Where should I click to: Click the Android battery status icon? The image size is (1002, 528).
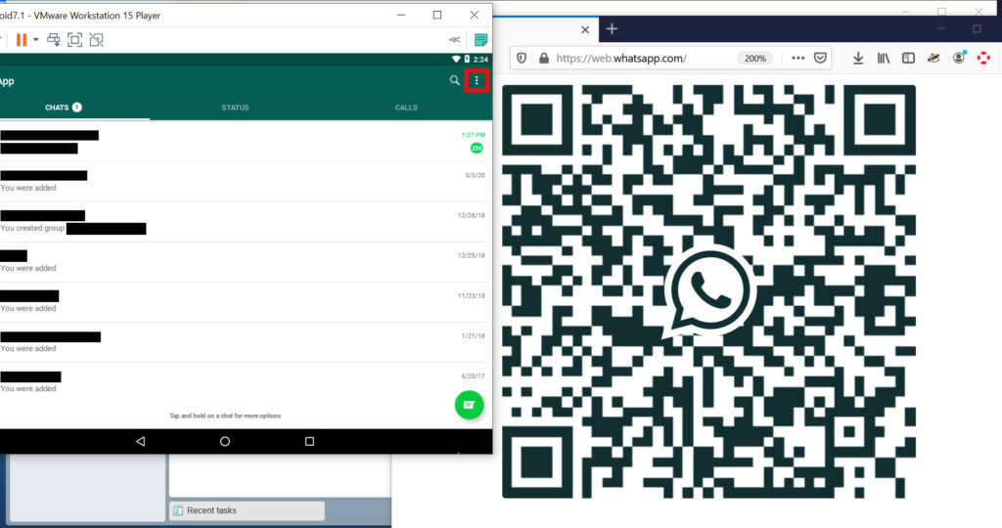point(467,59)
